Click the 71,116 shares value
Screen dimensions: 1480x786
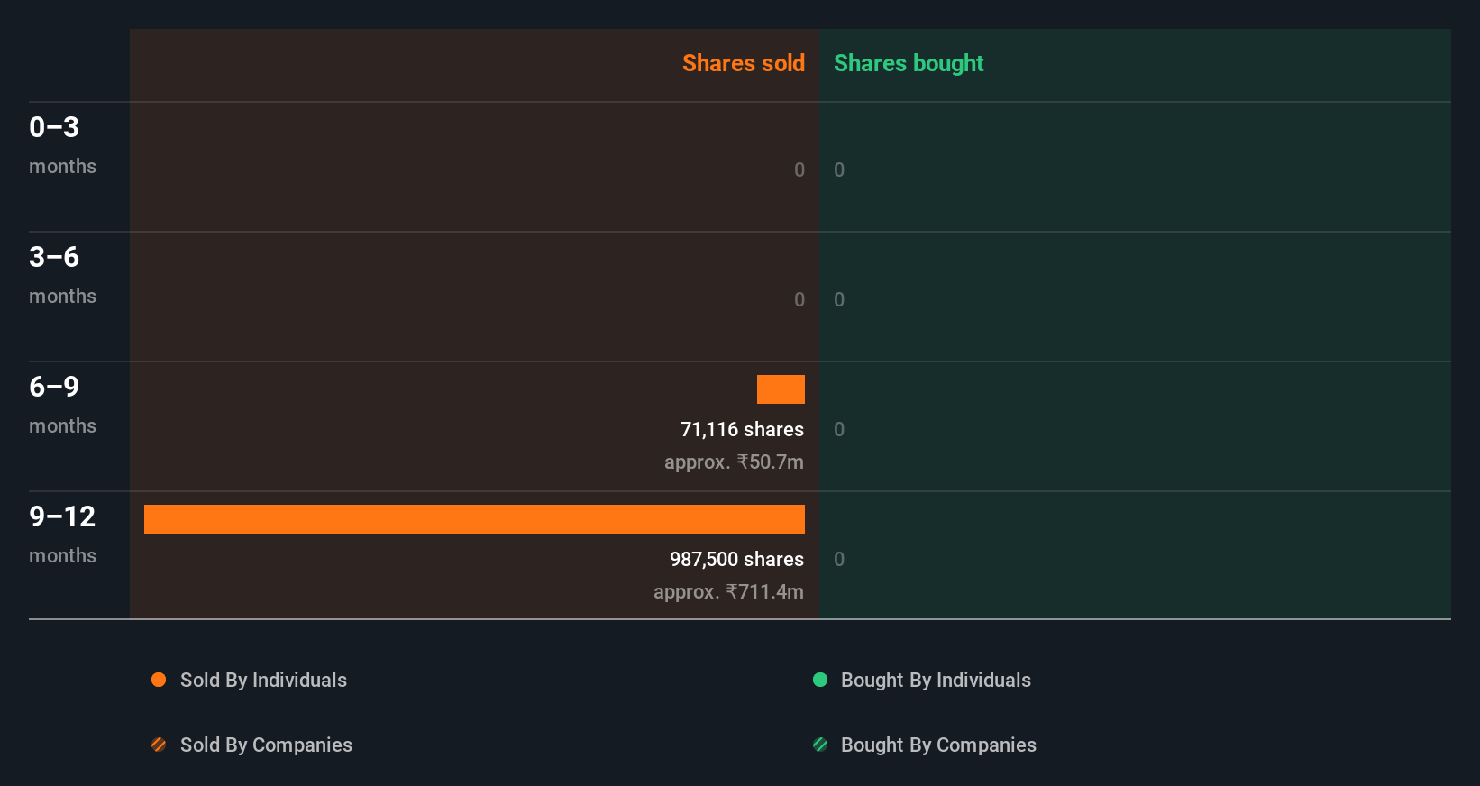coord(742,429)
